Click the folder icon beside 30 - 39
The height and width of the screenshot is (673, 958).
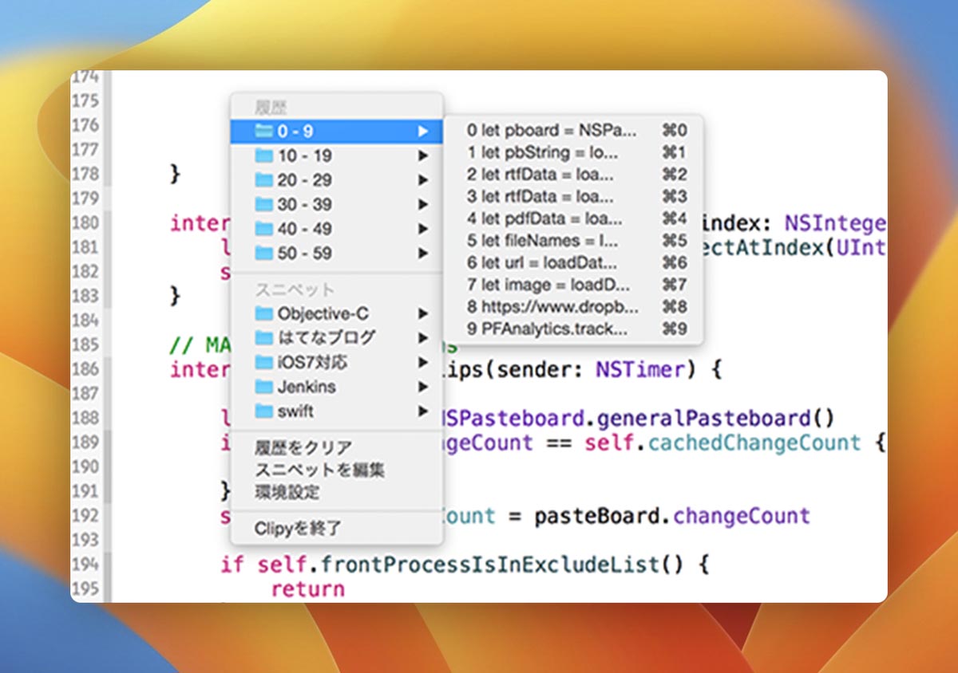pyautogui.click(x=264, y=204)
